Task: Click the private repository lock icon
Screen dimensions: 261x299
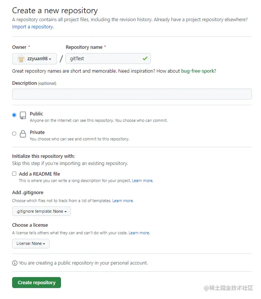Action: click(23, 134)
